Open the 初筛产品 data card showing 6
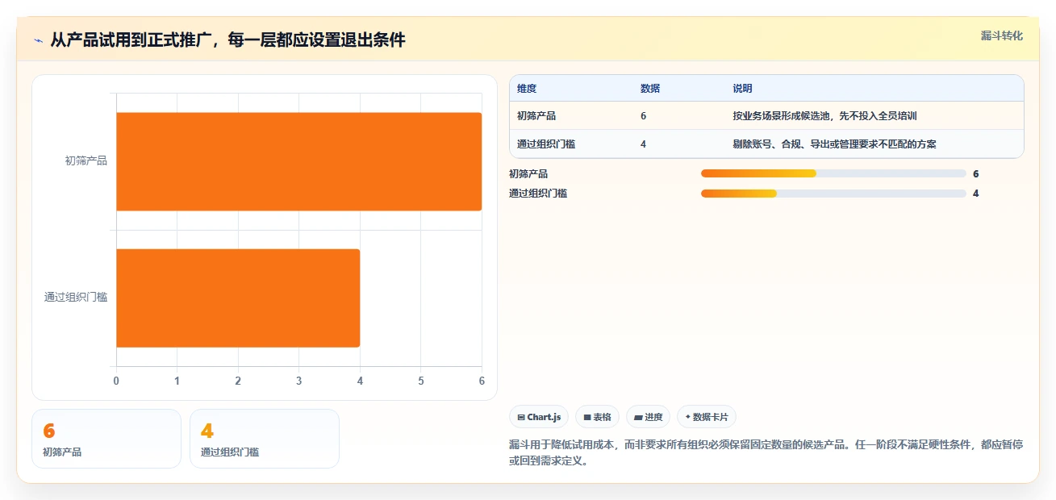Viewport: 1056px width, 500px height. [106, 439]
